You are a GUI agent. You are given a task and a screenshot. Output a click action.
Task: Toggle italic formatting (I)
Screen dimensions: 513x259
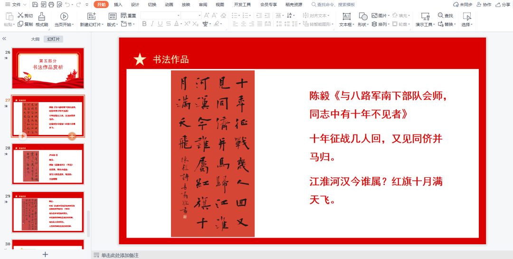151,24
